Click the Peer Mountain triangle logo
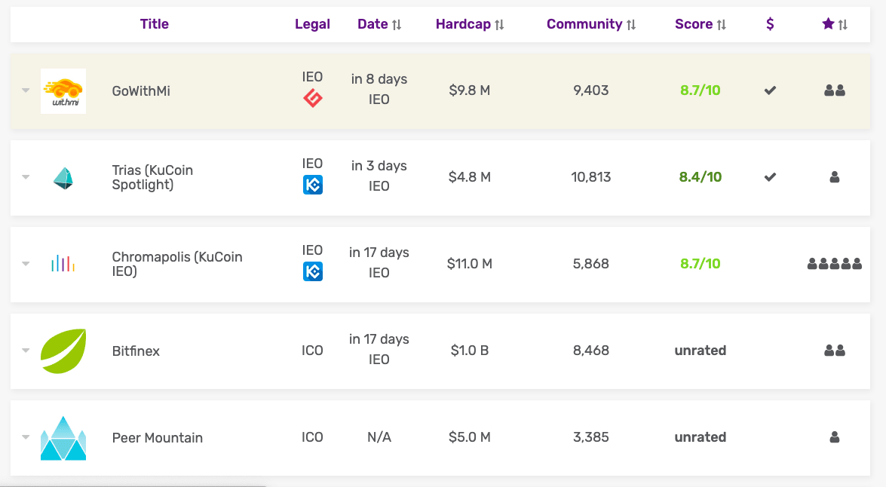Viewport: 886px width, 487px height. 63,438
